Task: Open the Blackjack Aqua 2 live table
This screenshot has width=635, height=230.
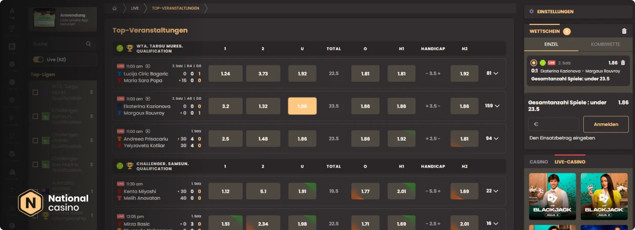Action: [604, 196]
